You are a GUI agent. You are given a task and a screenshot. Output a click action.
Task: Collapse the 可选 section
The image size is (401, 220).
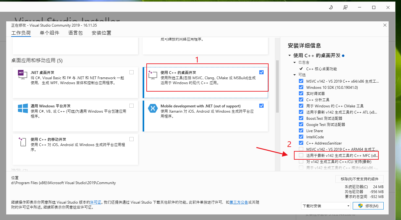click(x=295, y=75)
